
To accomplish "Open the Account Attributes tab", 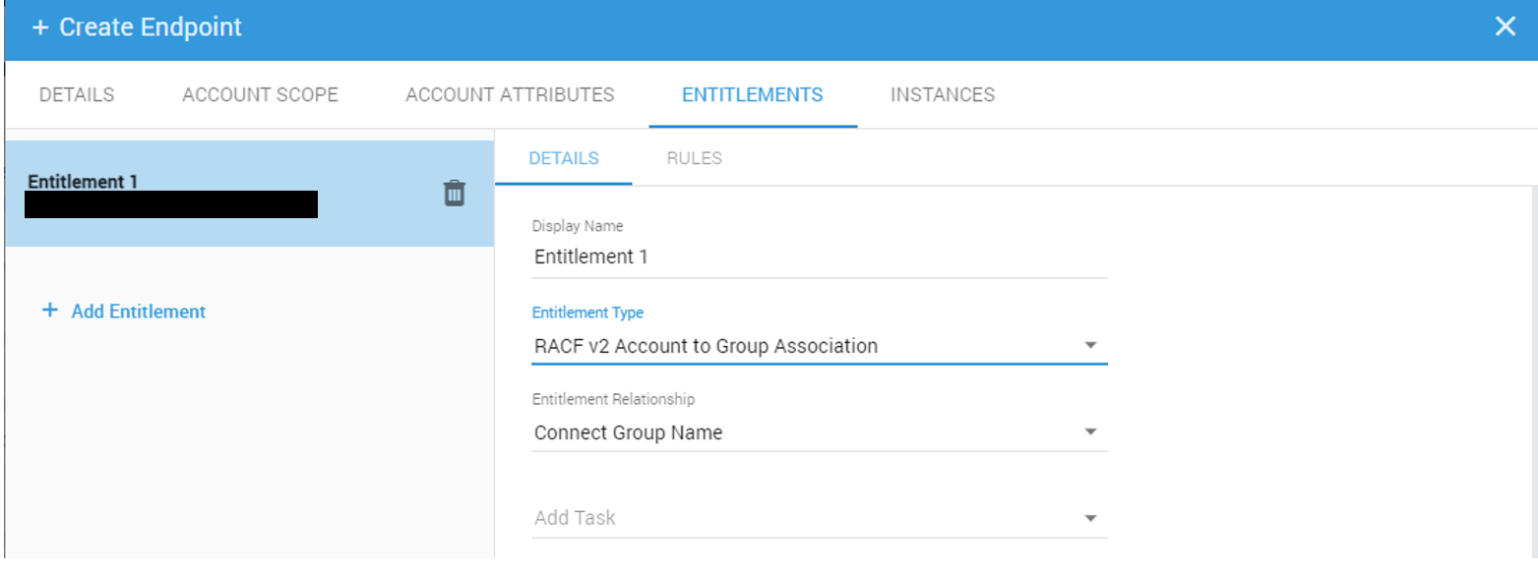I will click(x=510, y=95).
